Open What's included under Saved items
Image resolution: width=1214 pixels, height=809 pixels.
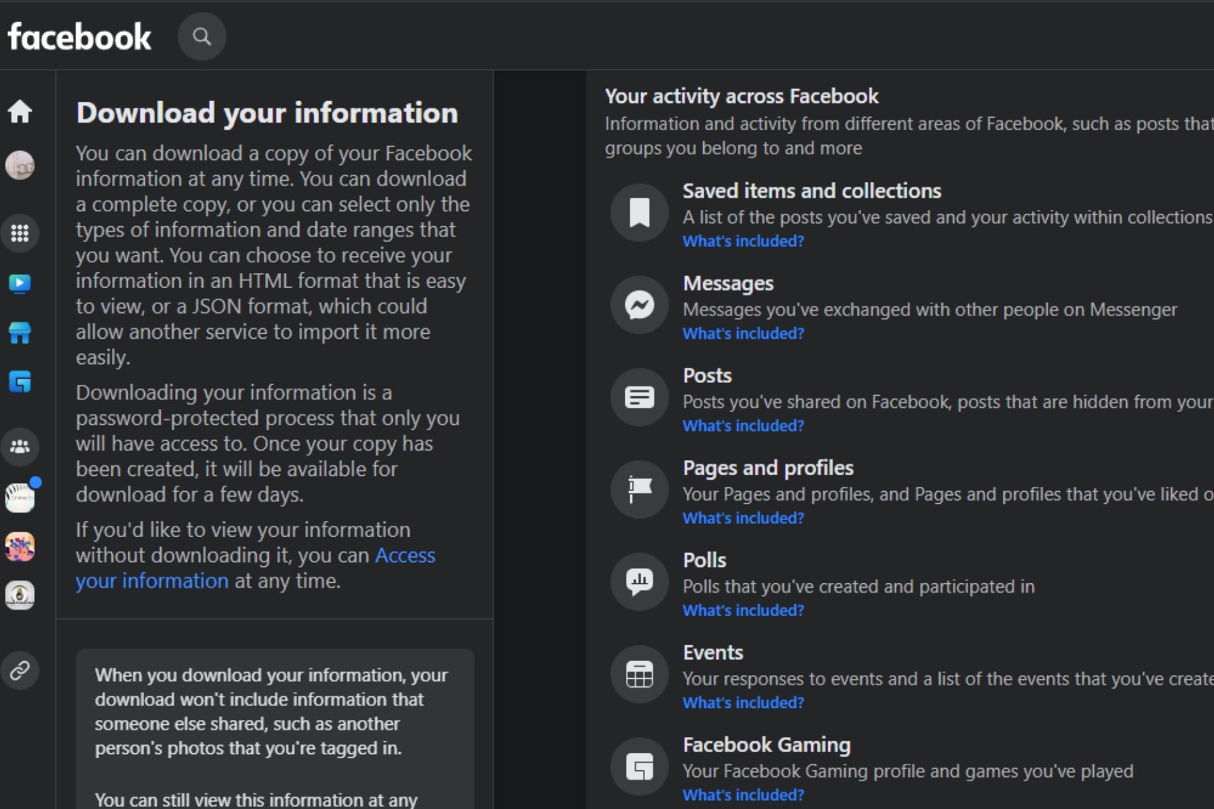(x=743, y=241)
